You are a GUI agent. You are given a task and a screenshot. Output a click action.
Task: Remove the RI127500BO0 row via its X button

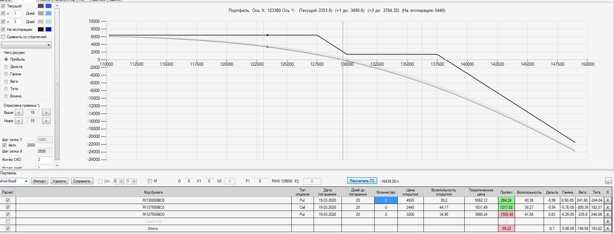click(607, 214)
